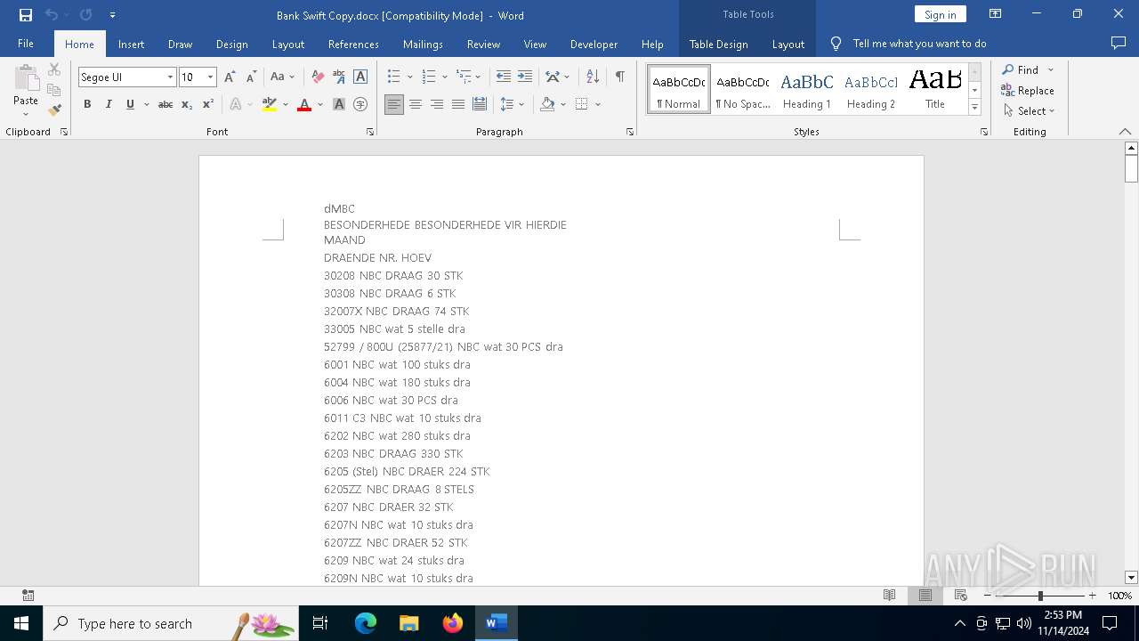Apply the Title style
Image resolution: width=1139 pixels, height=641 pixels.
pyautogui.click(x=935, y=89)
